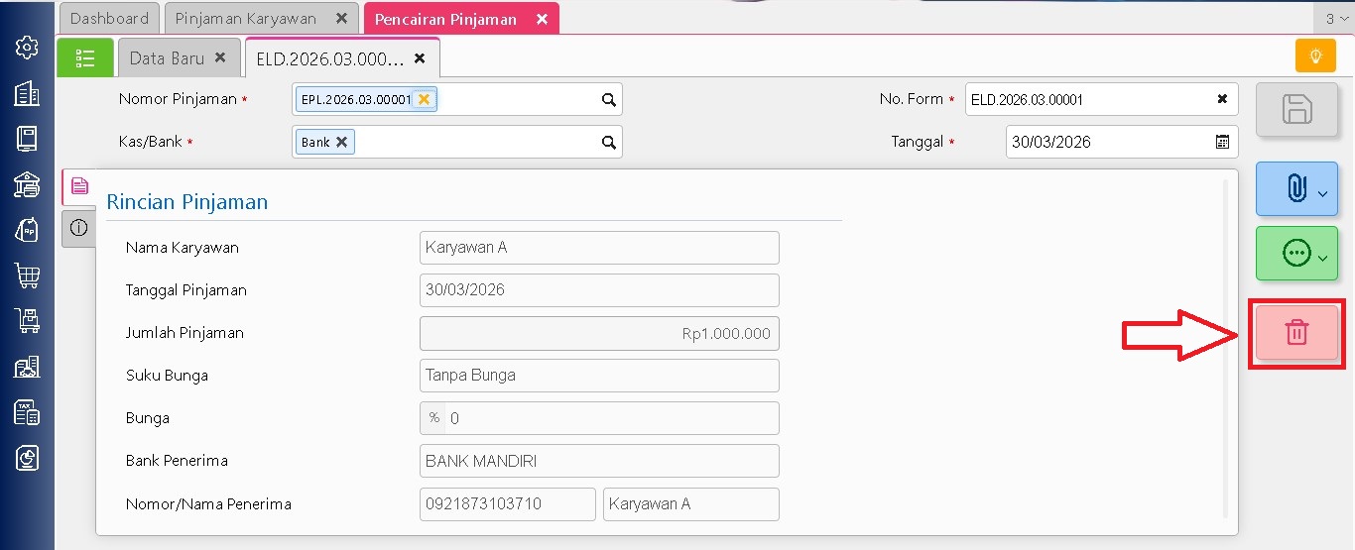Click the orange lightbulb hint icon
This screenshot has height=550, width=1355.
click(1315, 56)
